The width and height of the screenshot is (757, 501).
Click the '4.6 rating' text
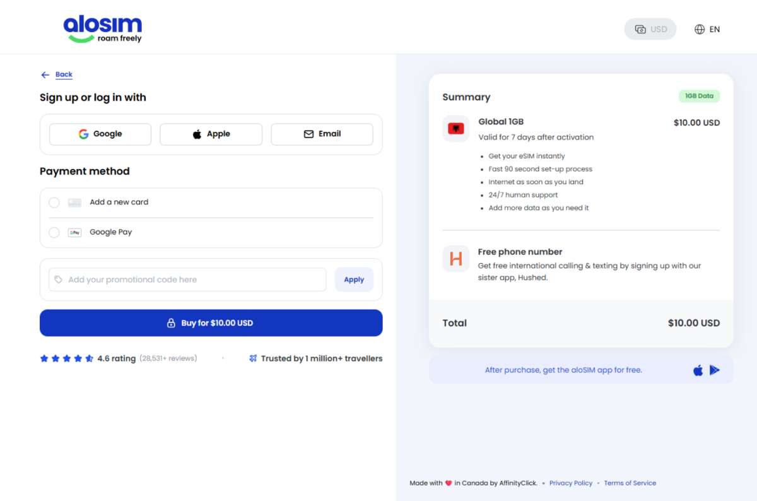pos(117,358)
